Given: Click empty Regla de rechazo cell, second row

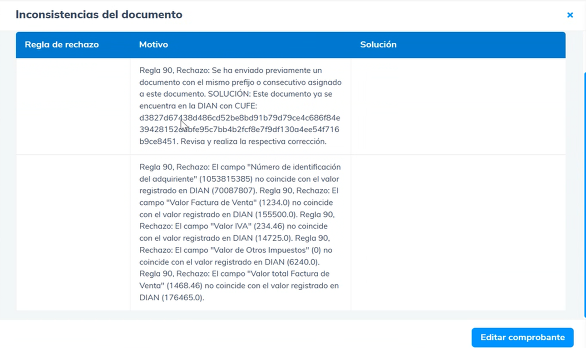Looking at the screenshot, I should click(73, 232).
